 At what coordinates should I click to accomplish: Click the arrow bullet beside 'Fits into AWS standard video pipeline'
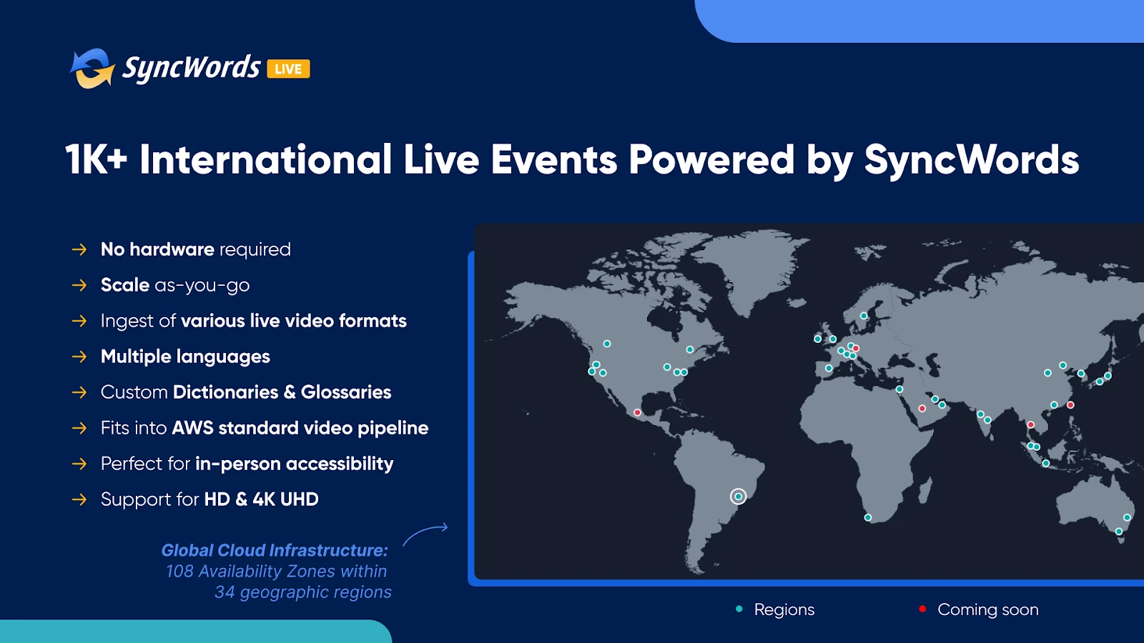pyautogui.click(x=79, y=428)
